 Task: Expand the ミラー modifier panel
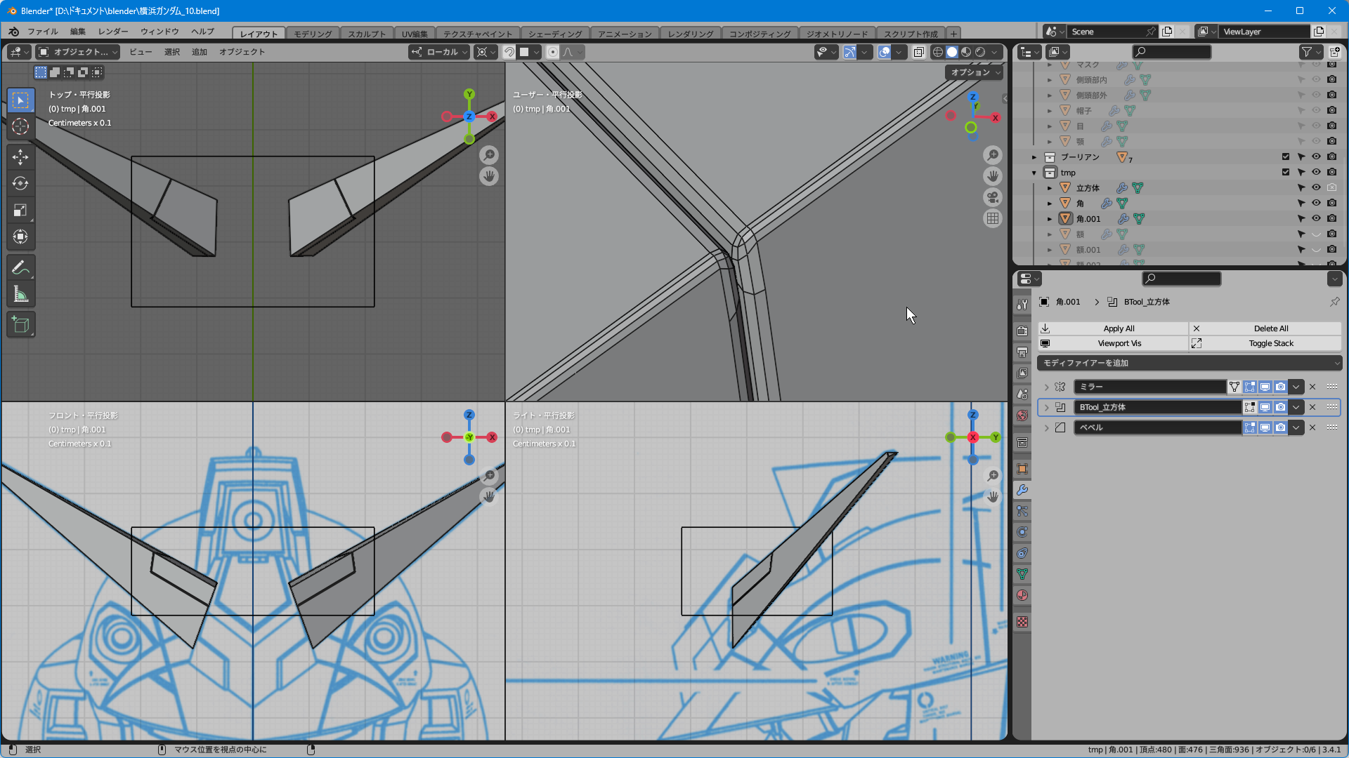[x=1046, y=387]
